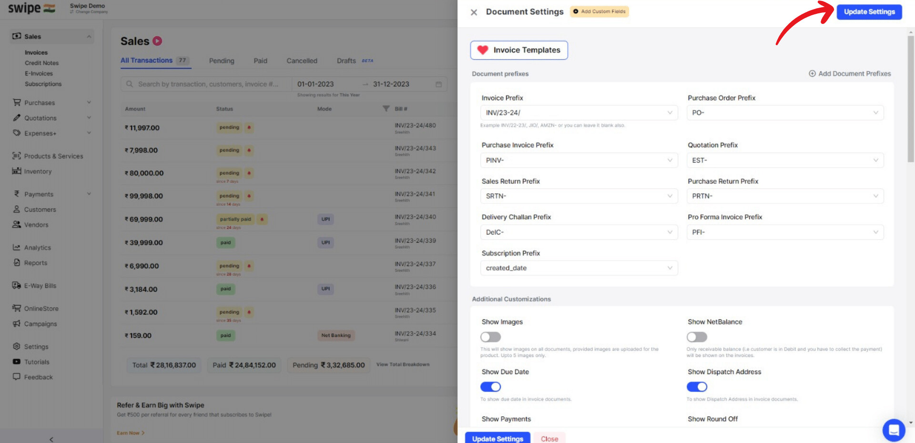
Task: Click the E-Way Bills truck icon
Action: point(17,285)
